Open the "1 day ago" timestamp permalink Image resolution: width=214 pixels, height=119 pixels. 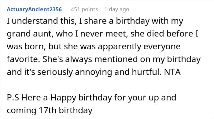pyautogui.click(x=117, y=9)
